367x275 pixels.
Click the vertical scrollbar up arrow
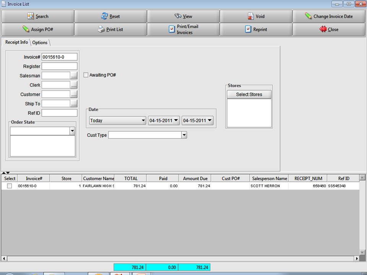point(362,178)
